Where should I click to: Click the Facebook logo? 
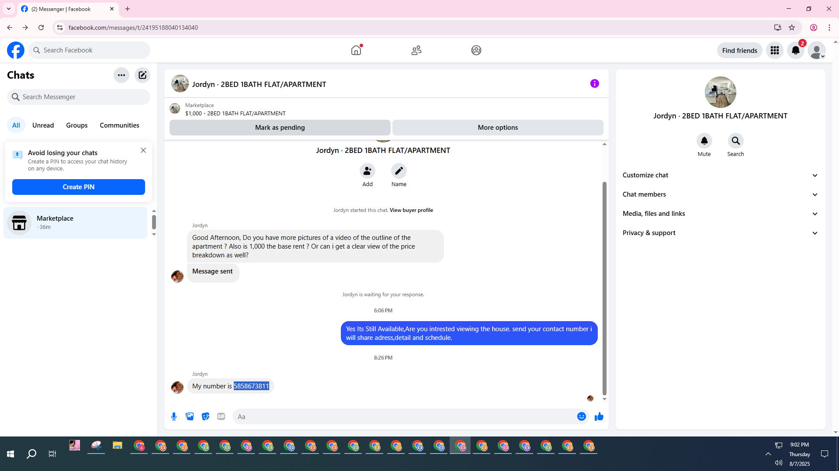[x=16, y=50]
